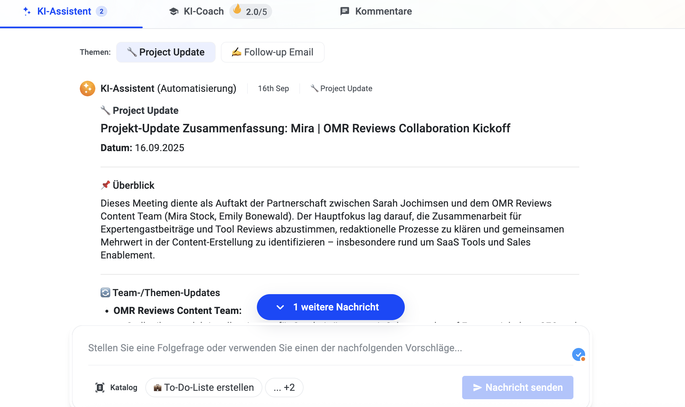
Task: Select the Project Update topic chip
Action: [166, 52]
